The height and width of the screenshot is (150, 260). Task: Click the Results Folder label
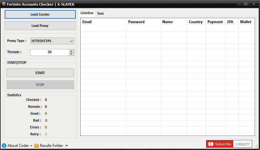pos(52,146)
